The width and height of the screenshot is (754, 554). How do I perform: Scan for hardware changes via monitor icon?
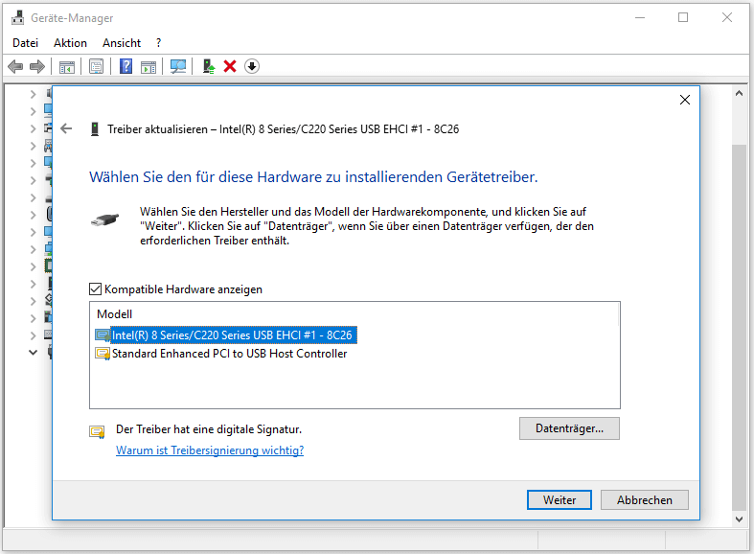click(178, 66)
